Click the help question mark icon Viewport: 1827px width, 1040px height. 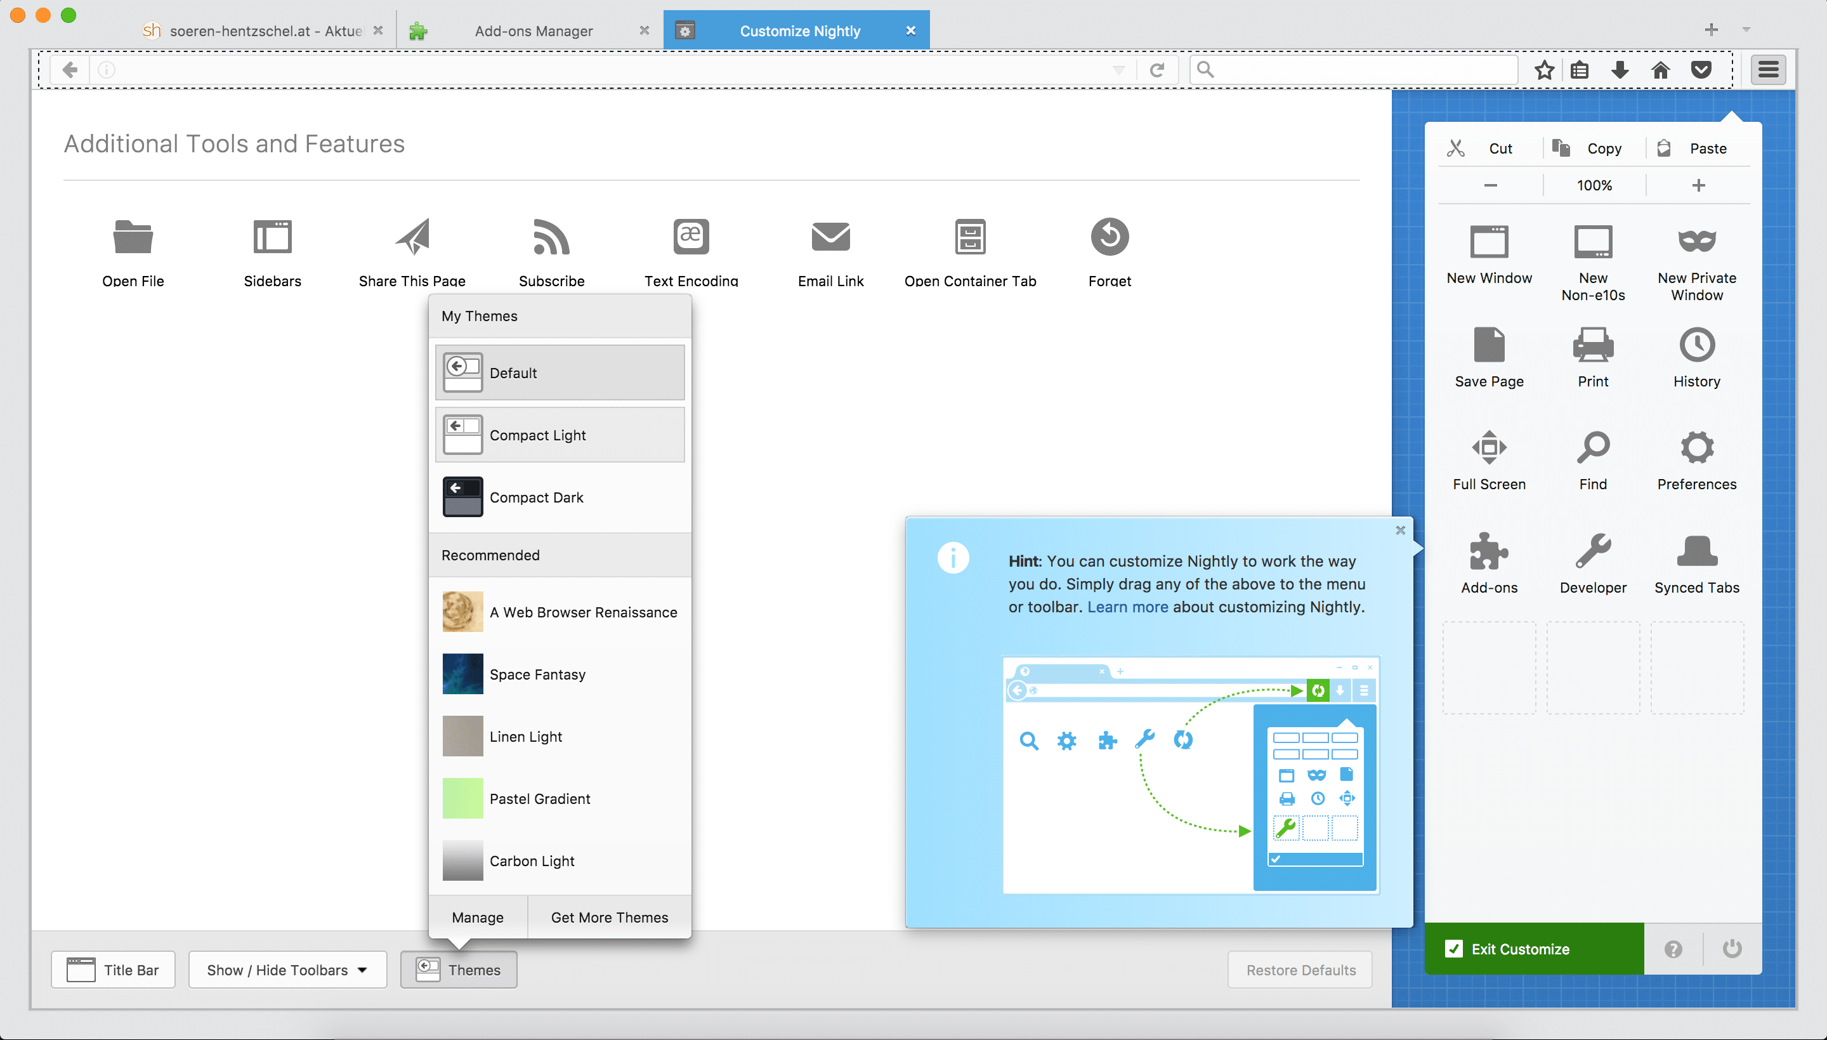click(x=1673, y=949)
